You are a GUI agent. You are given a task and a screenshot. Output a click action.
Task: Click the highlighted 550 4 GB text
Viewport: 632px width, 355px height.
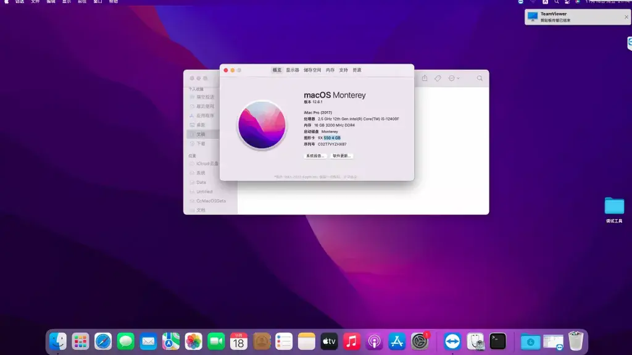coord(332,138)
